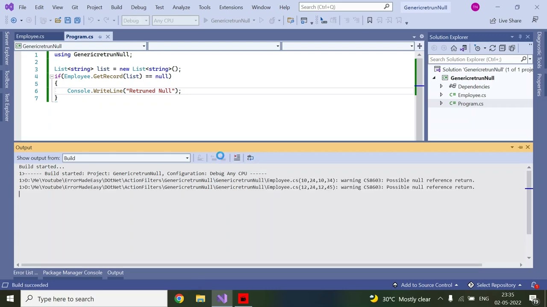Toggle auto-hide pin of Output panel
This screenshot has width=547, height=307.
click(x=520, y=147)
